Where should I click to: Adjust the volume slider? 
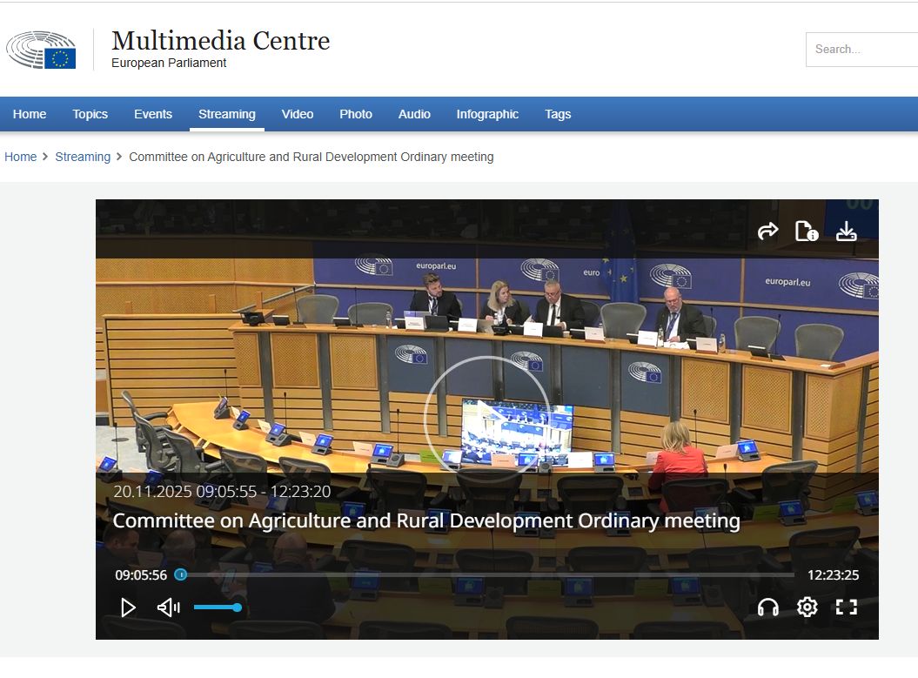[x=216, y=608]
